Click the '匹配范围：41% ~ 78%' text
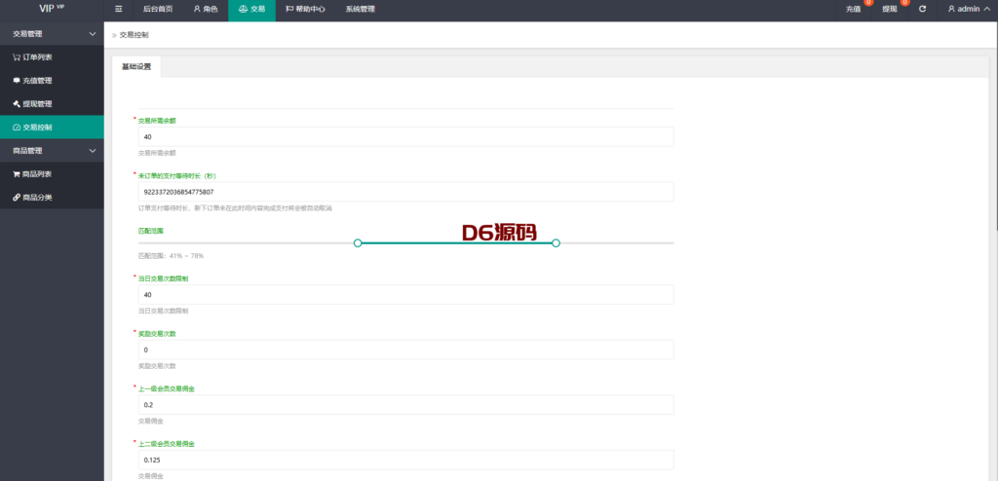This screenshot has width=998, height=481. (x=171, y=256)
